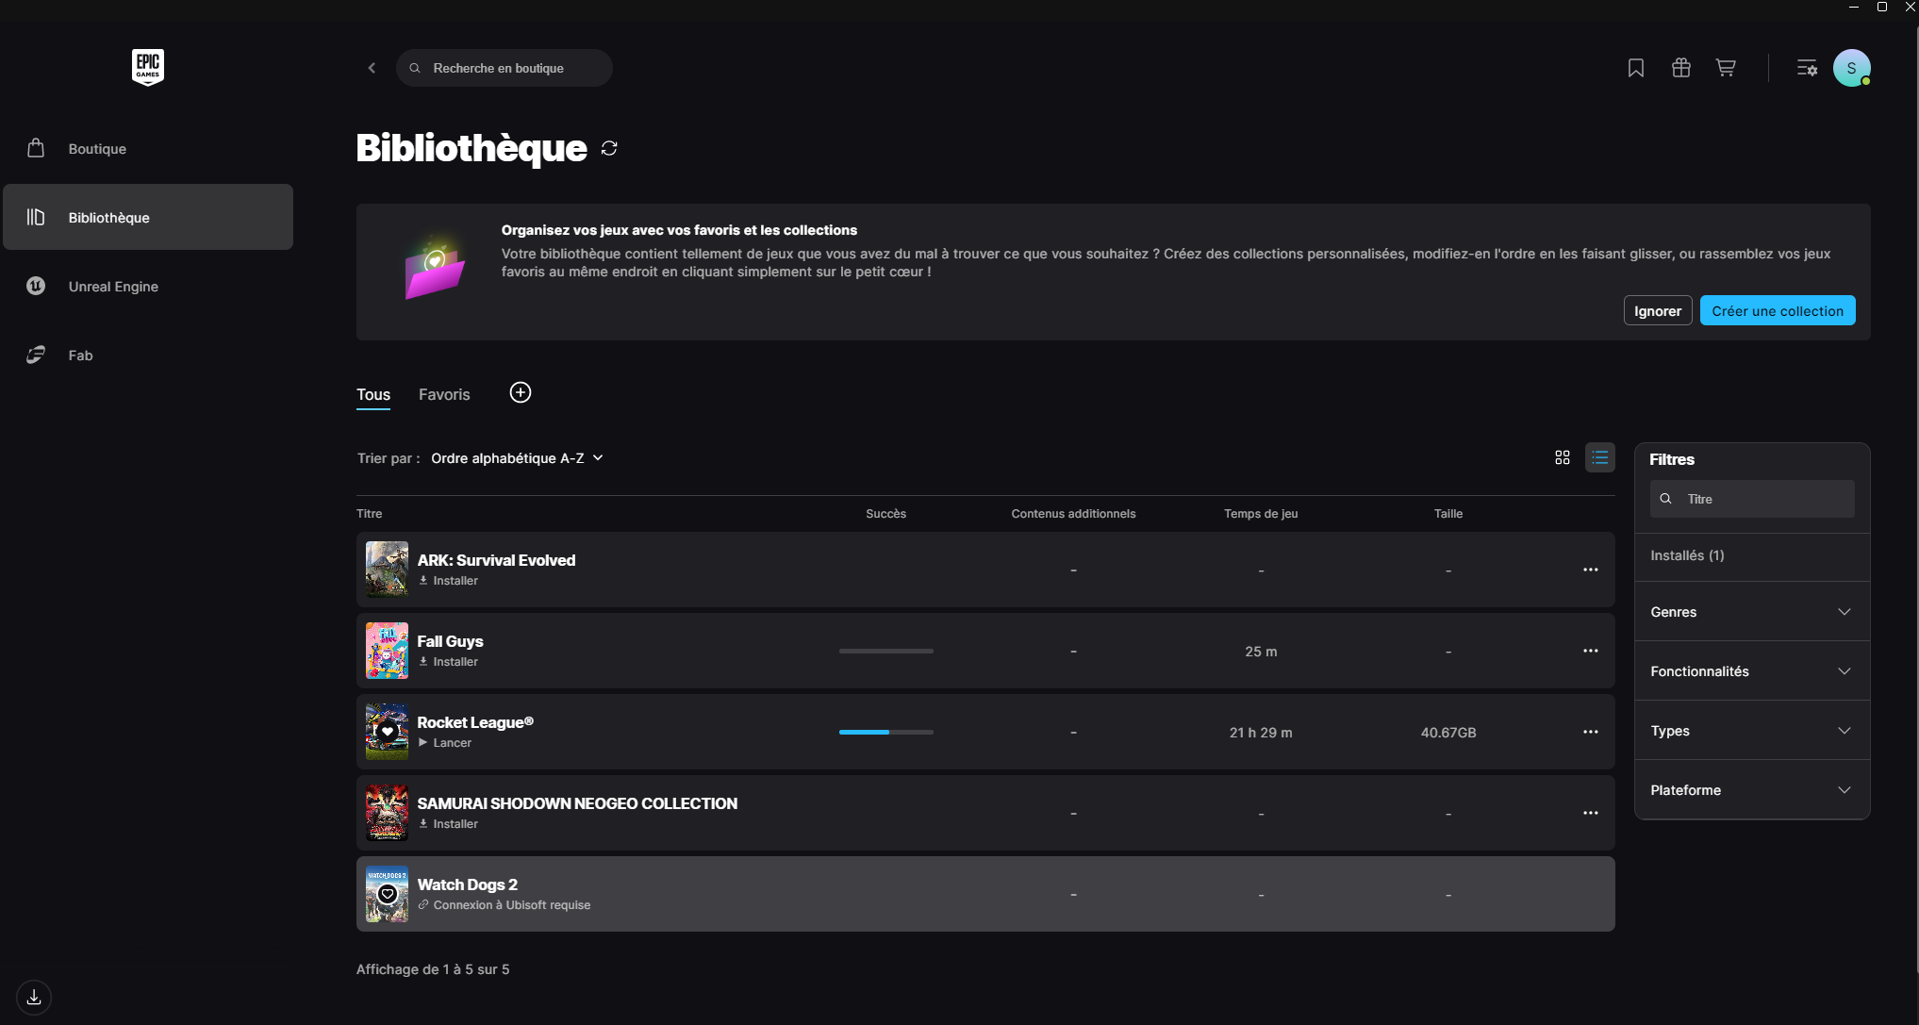Focus the Titre filter field
Screen dimensions: 1919x1025
click(x=1752, y=499)
